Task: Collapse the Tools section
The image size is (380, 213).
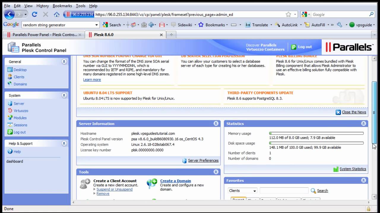Action: pos(216,172)
